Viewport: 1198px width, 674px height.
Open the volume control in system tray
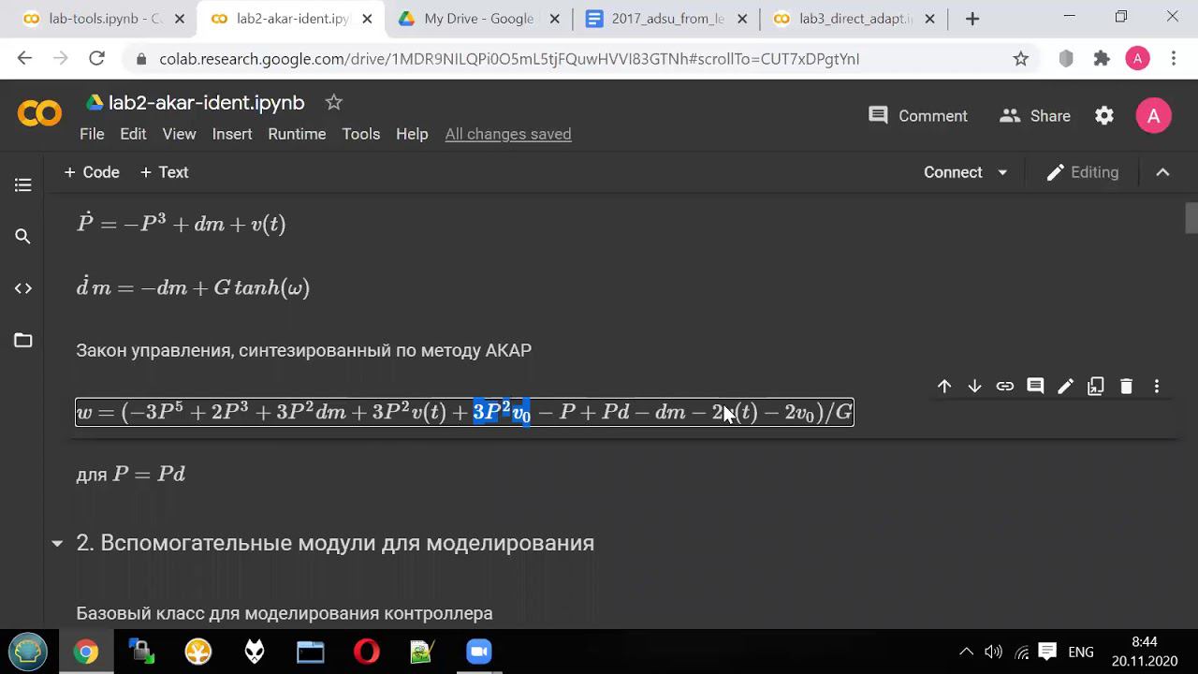tap(994, 652)
